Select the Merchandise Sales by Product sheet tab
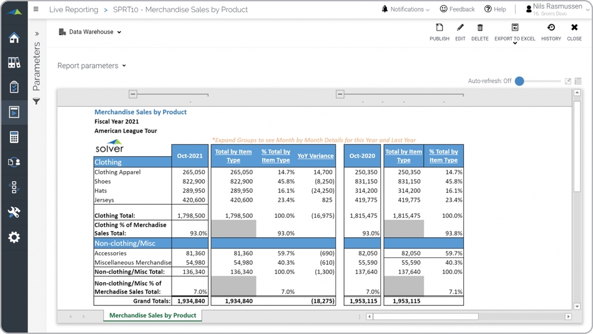 pyautogui.click(x=152, y=316)
